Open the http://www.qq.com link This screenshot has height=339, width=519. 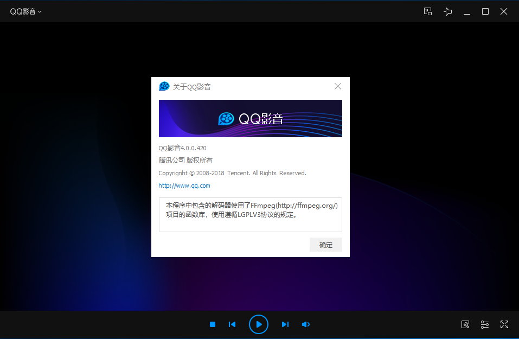tap(184, 186)
